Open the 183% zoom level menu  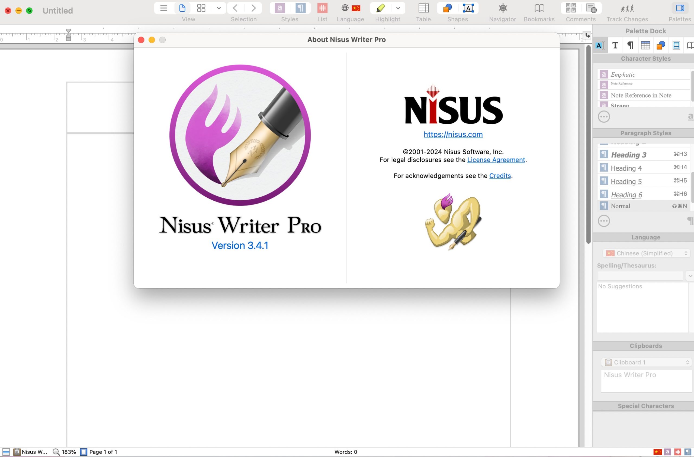64,452
